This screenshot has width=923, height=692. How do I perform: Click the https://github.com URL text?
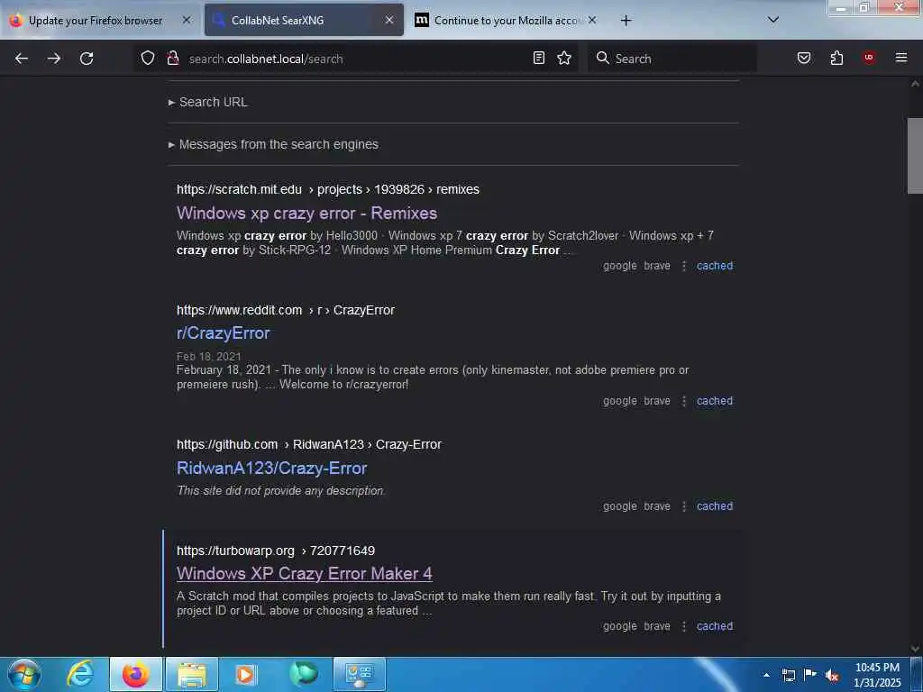227,444
